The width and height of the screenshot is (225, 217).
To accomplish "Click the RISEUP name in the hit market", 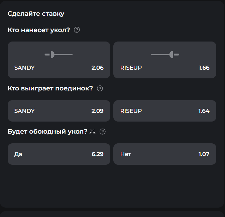I will pyautogui.click(x=131, y=68).
